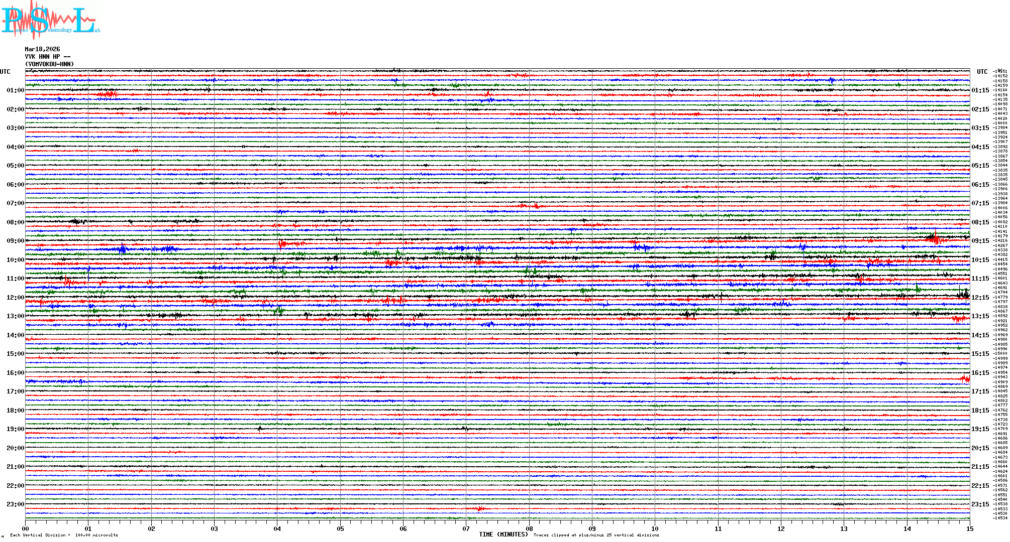Image resolution: width=1010 pixels, height=542 pixels.
Task: Click the Mar18,2026 date label
Action: (42, 49)
